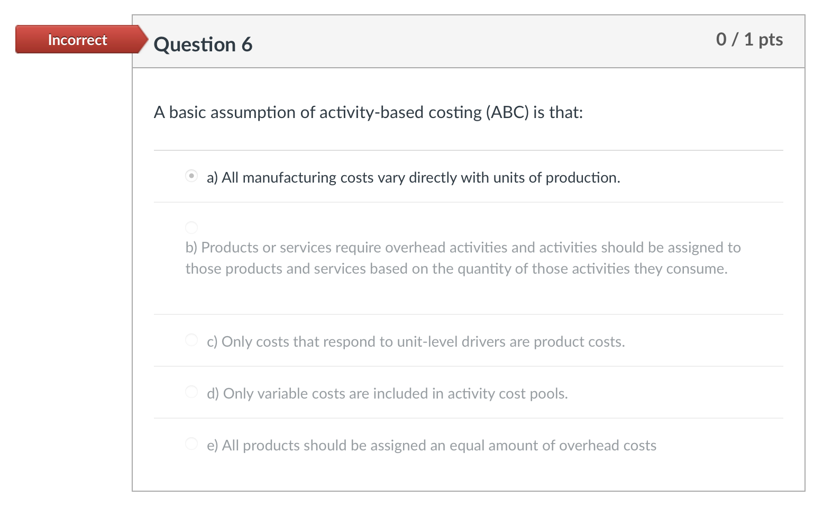Screen dimensions: 823x506
Task: Click answer text about manufacturing costs varying
Action: click(x=413, y=177)
